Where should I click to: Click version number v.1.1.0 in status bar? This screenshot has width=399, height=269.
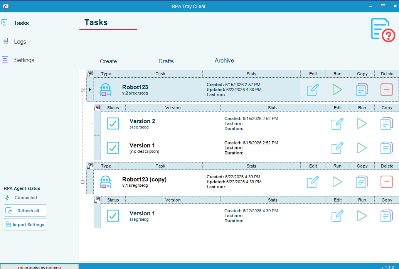coord(387,267)
